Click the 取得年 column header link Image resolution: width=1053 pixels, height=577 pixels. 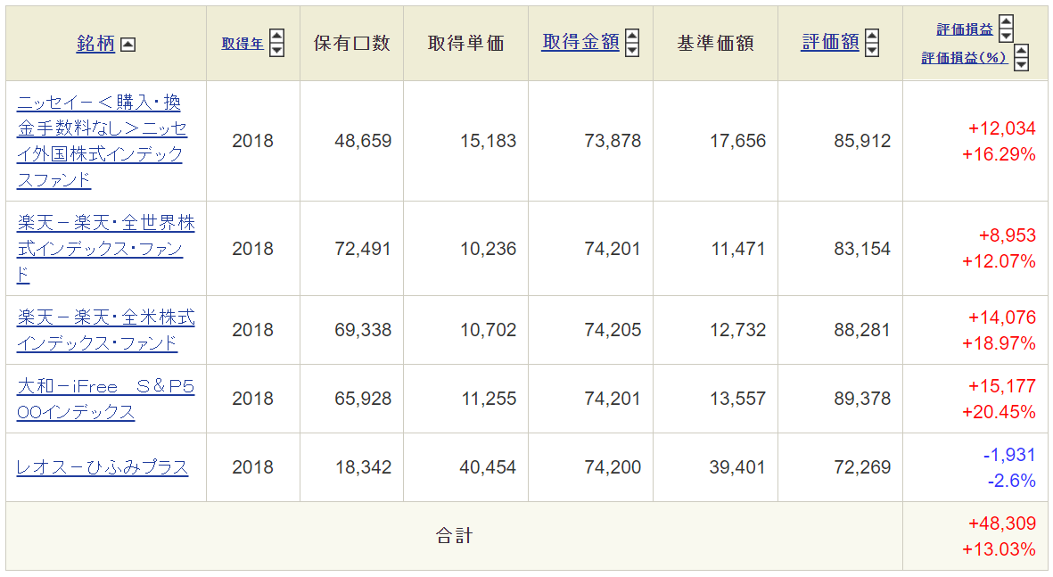click(243, 44)
